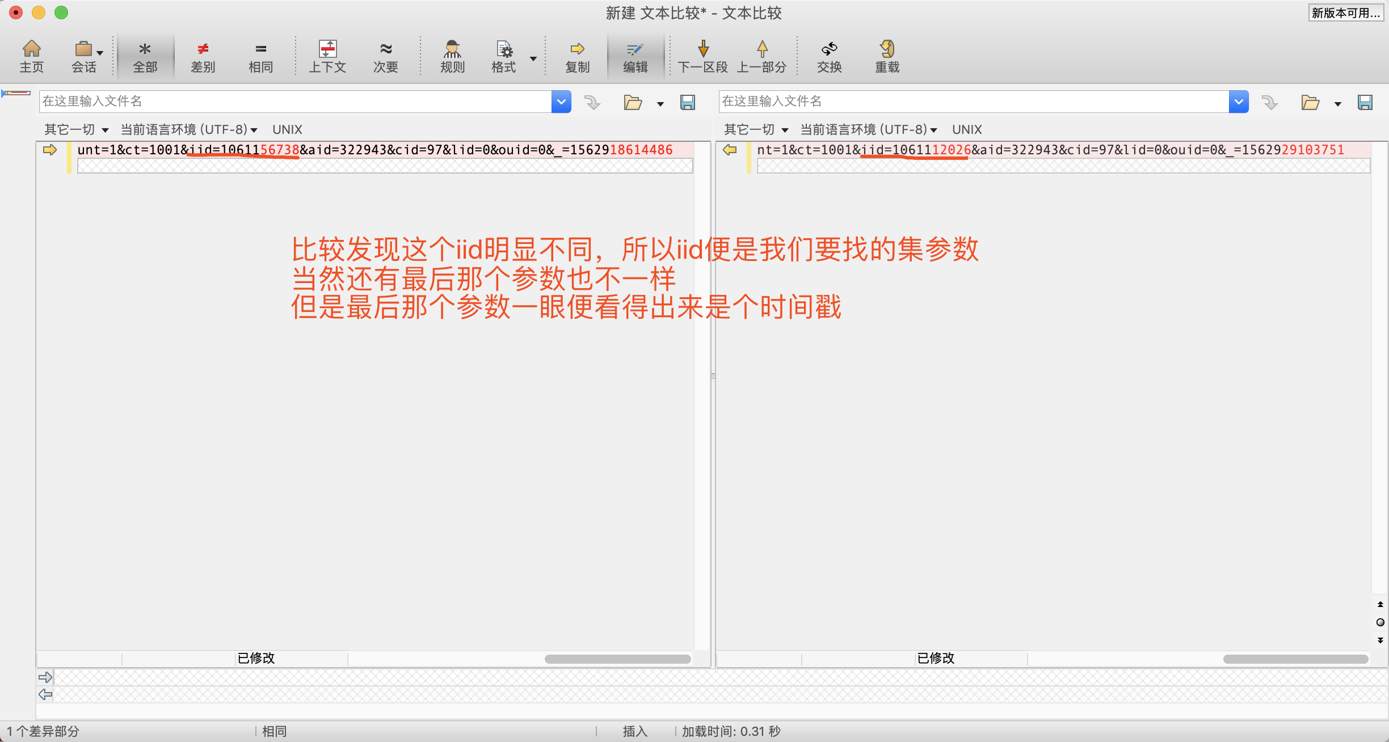Click the previous difference double-up arrow
1389x742 pixels.
[x=1380, y=604]
